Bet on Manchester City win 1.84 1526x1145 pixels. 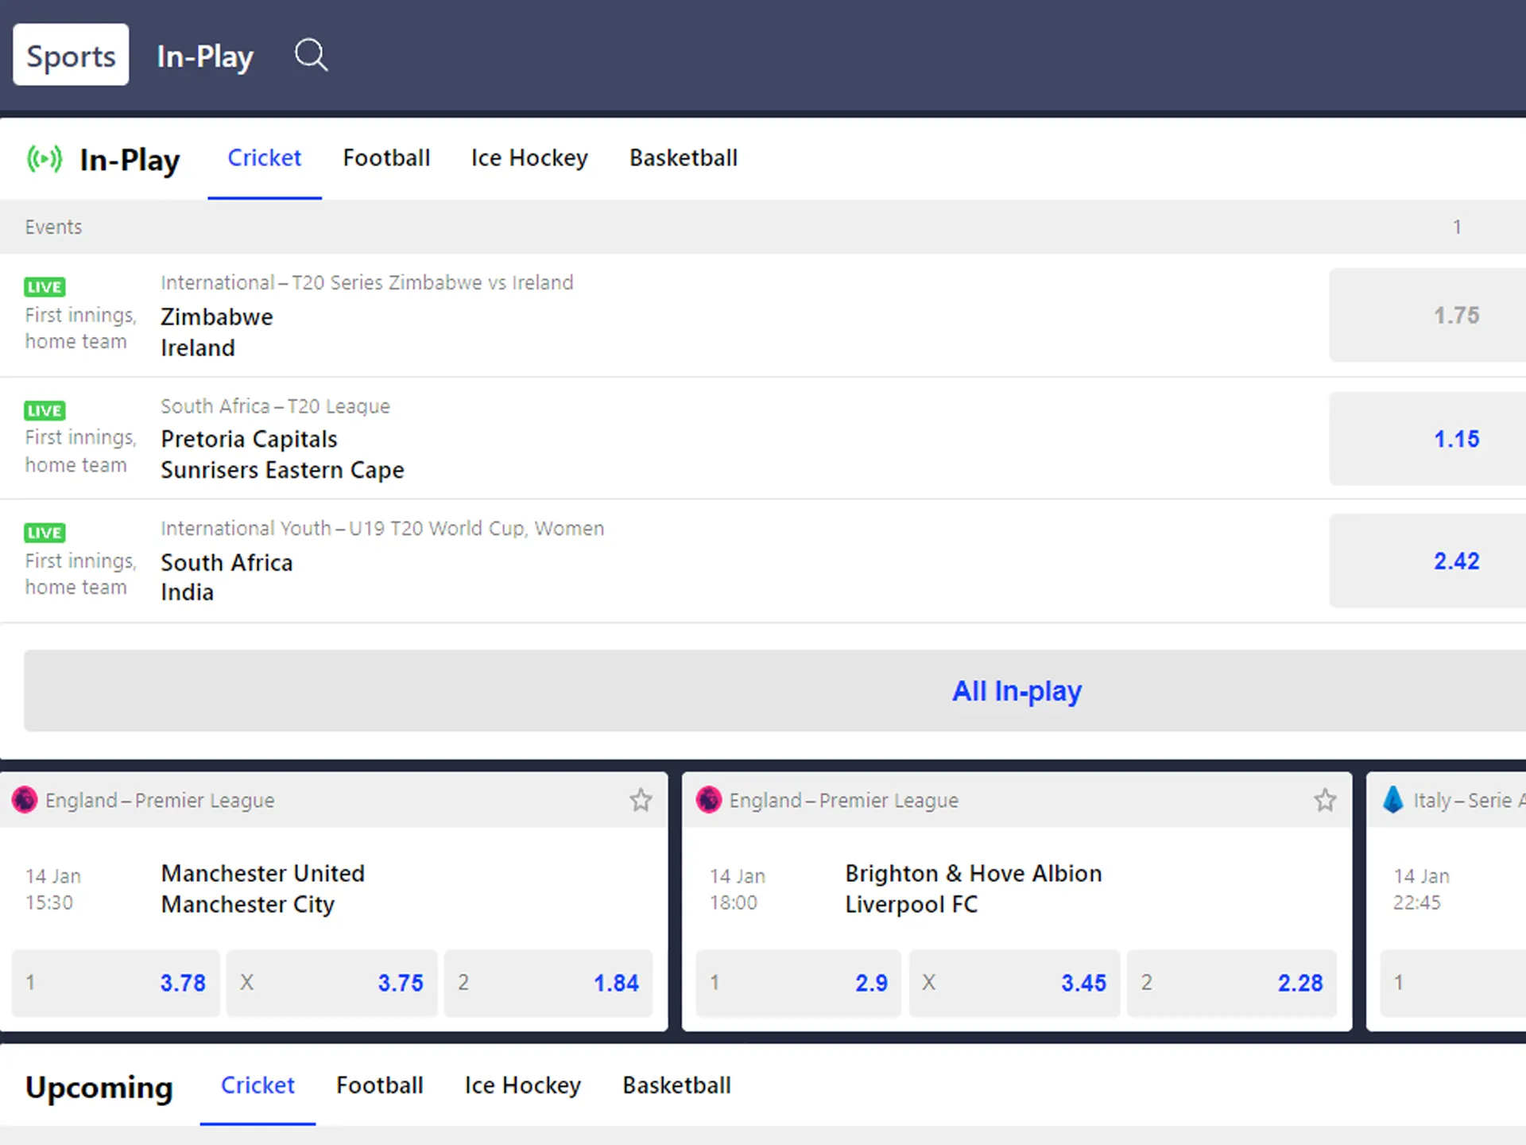548,983
